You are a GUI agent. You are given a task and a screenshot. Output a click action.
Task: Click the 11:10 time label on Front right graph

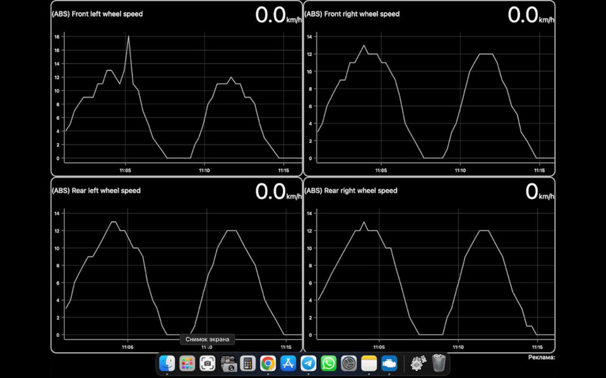click(x=460, y=171)
